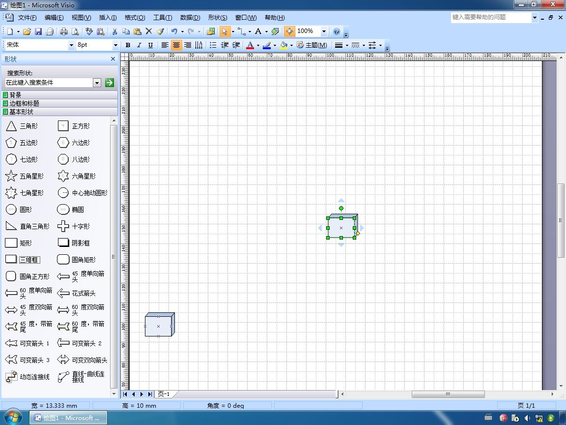Select the Connector tool

242,31
